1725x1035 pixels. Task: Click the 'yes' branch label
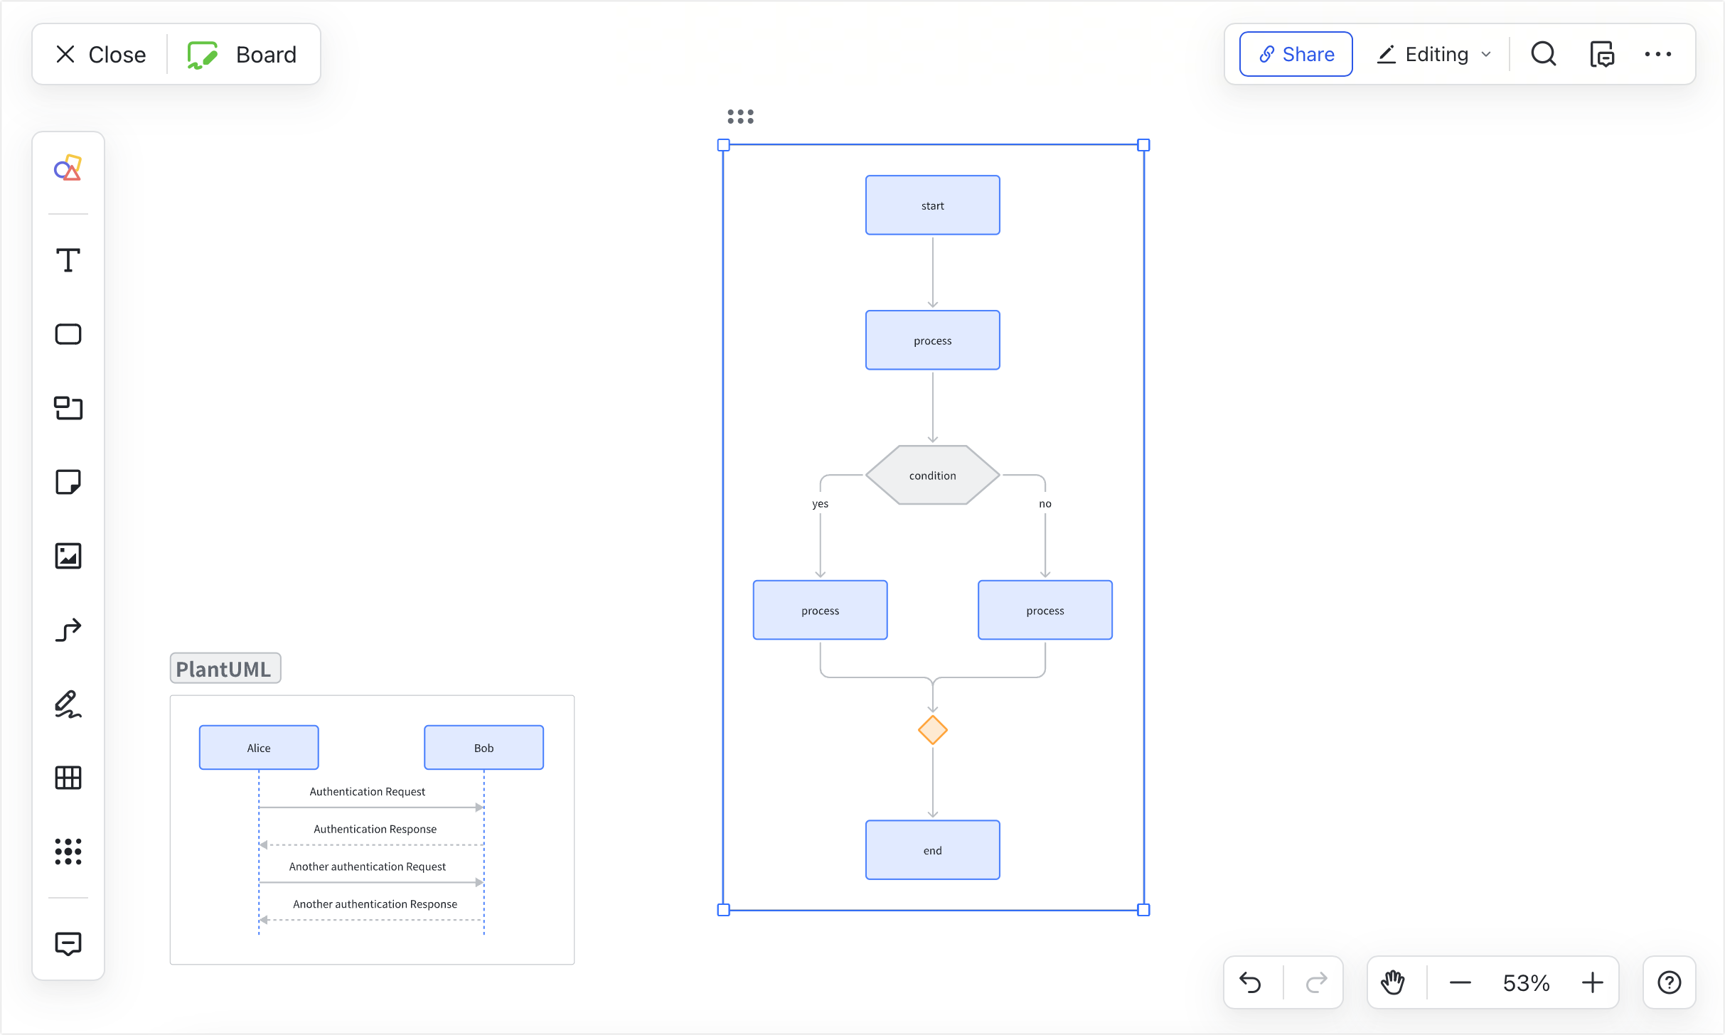[821, 503]
